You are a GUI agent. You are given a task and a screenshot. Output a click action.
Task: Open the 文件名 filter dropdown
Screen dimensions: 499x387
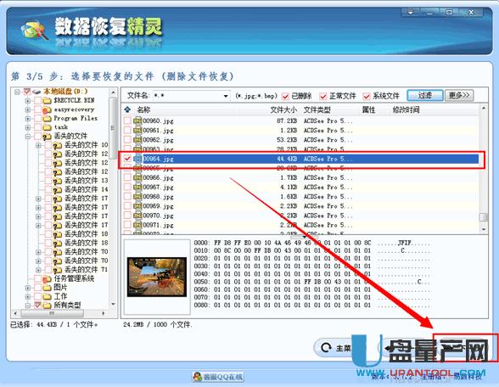click(226, 96)
